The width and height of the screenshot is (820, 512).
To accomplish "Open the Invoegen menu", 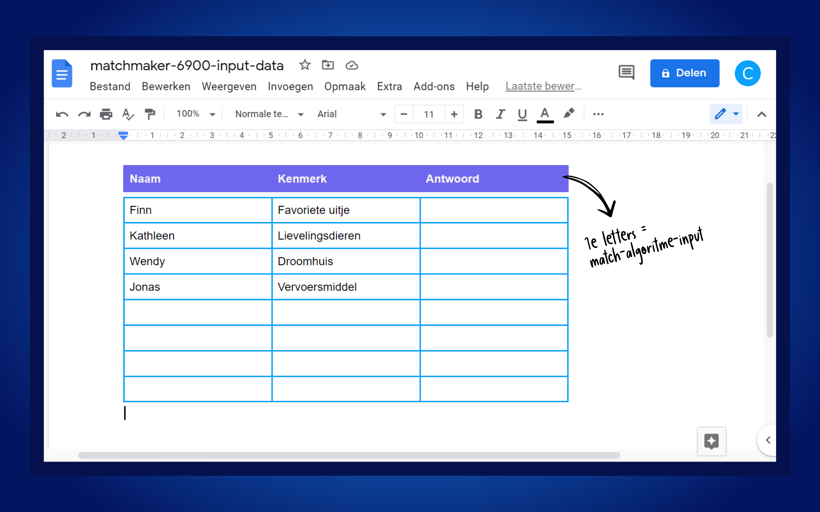I will pyautogui.click(x=290, y=87).
